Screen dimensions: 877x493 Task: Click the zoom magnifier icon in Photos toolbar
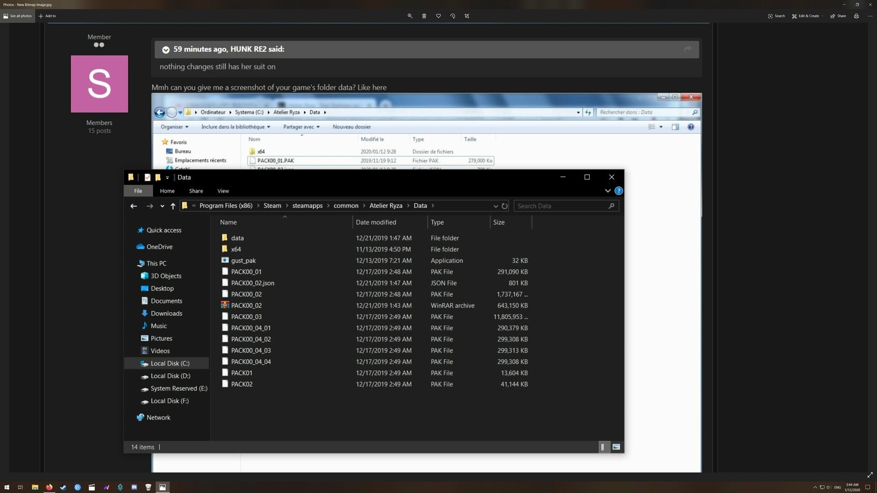coord(410,16)
